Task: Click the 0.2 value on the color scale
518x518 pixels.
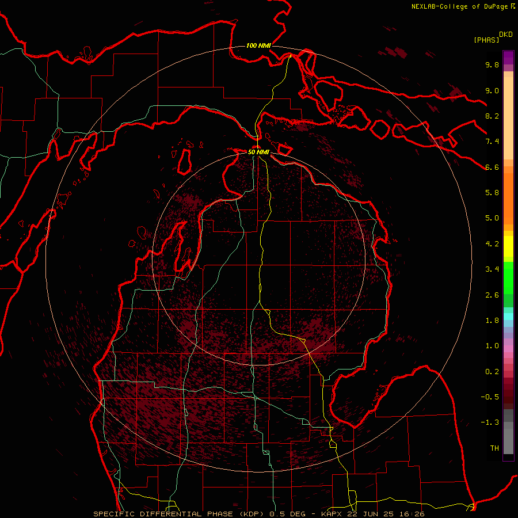Action: tap(492, 372)
